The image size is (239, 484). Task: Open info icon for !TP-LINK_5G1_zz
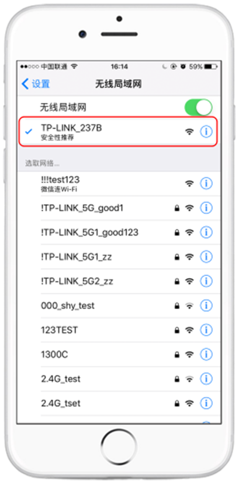click(x=206, y=257)
